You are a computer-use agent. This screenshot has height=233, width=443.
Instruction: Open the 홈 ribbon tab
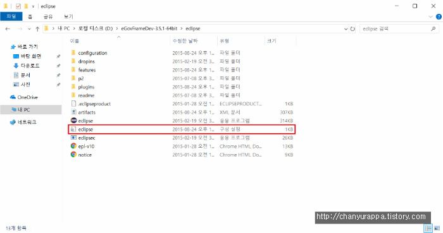[30, 16]
